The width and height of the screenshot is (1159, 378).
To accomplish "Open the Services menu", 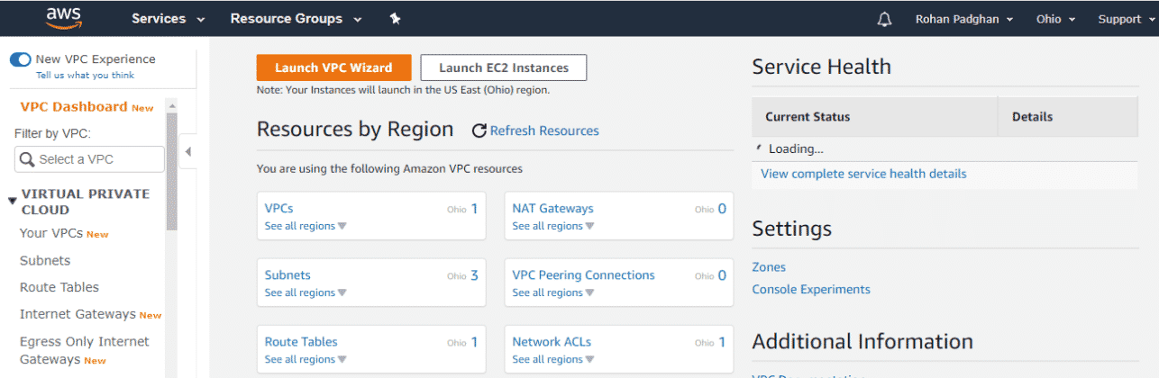I will [x=168, y=19].
